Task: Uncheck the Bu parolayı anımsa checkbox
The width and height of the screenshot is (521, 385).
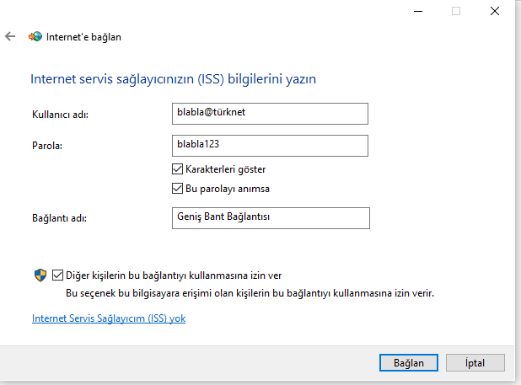Action: point(177,189)
